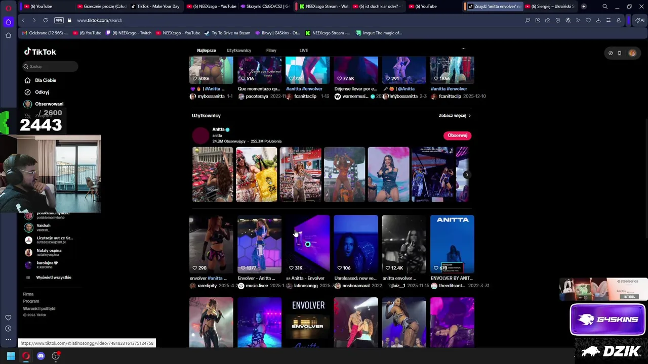Open Anitta's profile avatar

[200, 135]
